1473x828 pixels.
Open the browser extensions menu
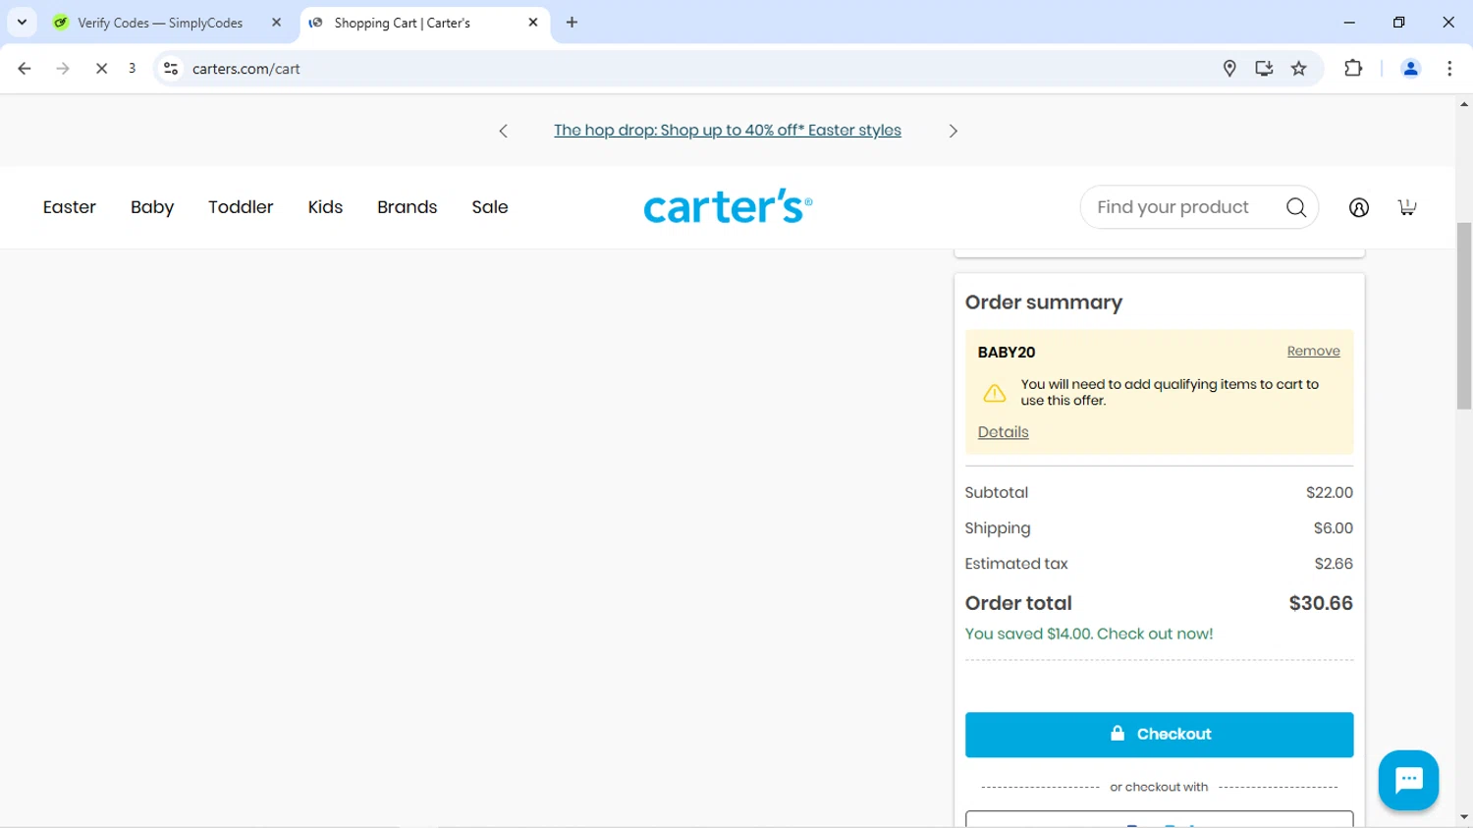(x=1353, y=69)
